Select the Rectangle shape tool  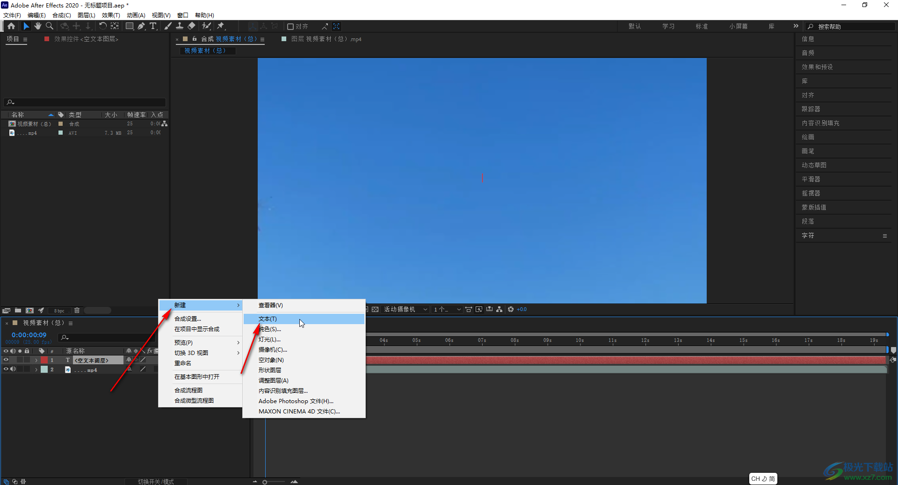pyautogui.click(x=130, y=26)
